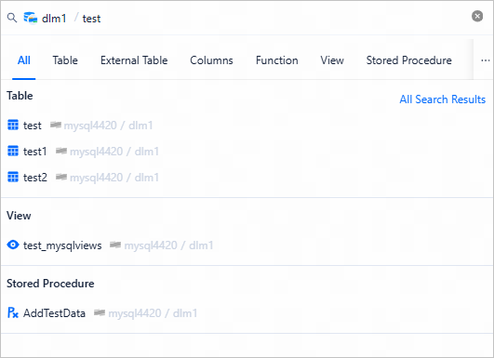The image size is (494, 358).
Task: Click the dlm1 database icon
Action: tap(31, 18)
